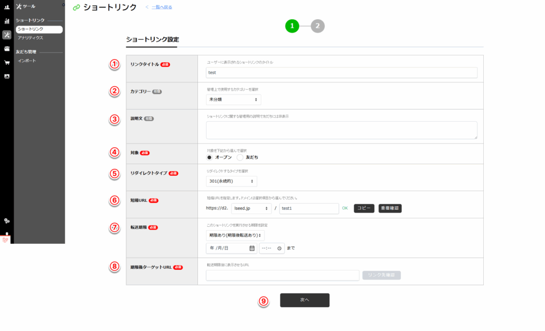Open settings gears icon at sidebar bottom
The image size is (545, 331).
[x=7, y=221]
